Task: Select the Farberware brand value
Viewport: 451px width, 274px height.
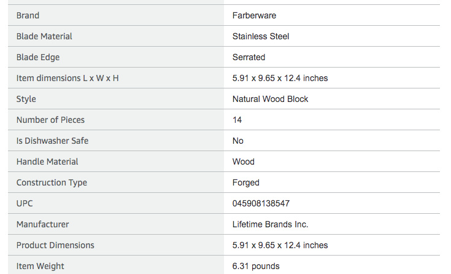Action: pos(254,15)
